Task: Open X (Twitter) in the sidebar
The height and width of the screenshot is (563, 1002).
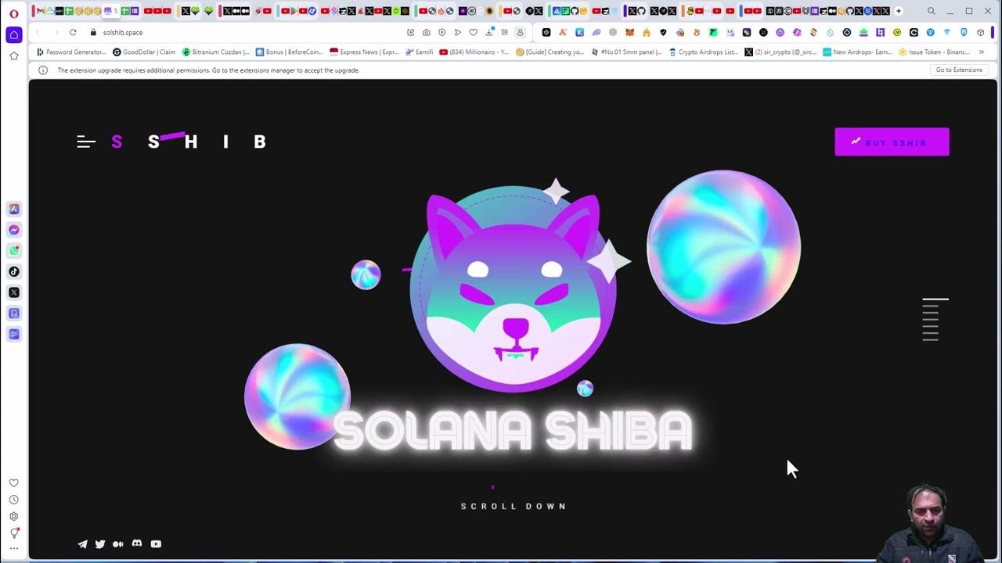Action: [14, 292]
